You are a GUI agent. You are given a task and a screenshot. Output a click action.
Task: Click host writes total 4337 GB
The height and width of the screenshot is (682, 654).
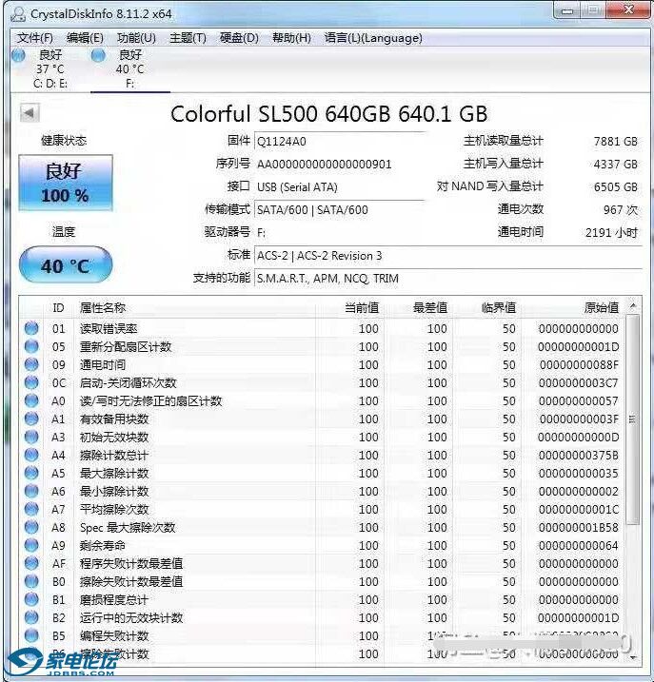[615, 164]
